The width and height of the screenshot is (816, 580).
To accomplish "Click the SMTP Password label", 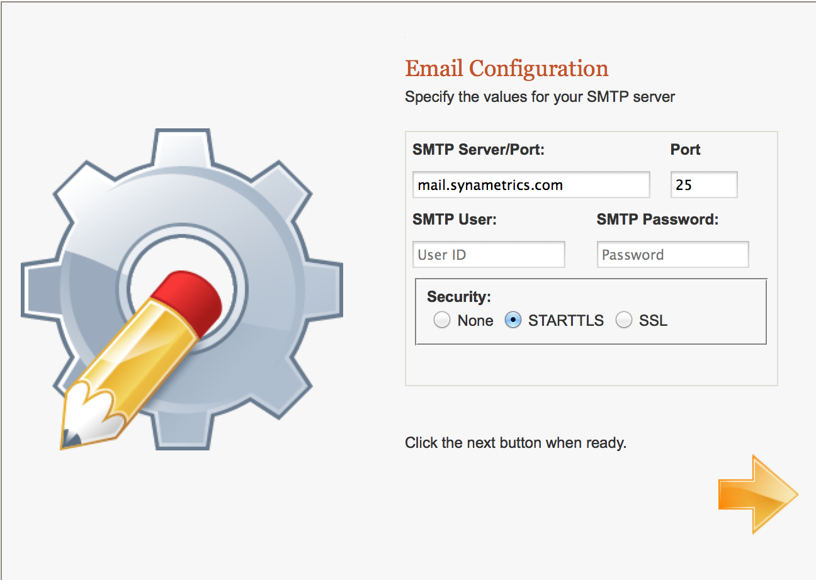I will pyautogui.click(x=657, y=220).
